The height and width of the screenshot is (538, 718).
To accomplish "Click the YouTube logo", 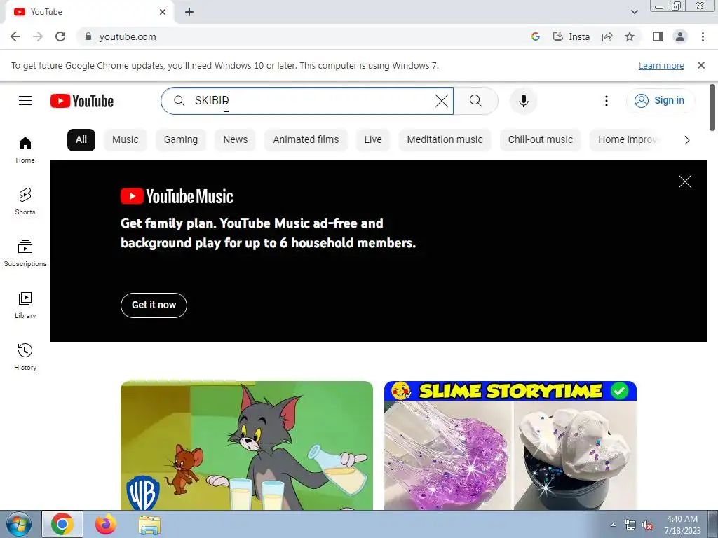I will pos(82,101).
